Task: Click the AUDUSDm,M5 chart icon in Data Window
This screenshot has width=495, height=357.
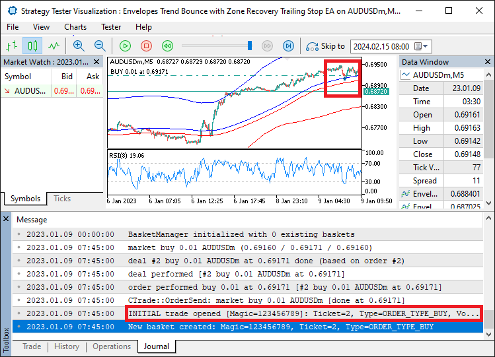Action: [x=405, y=75]
